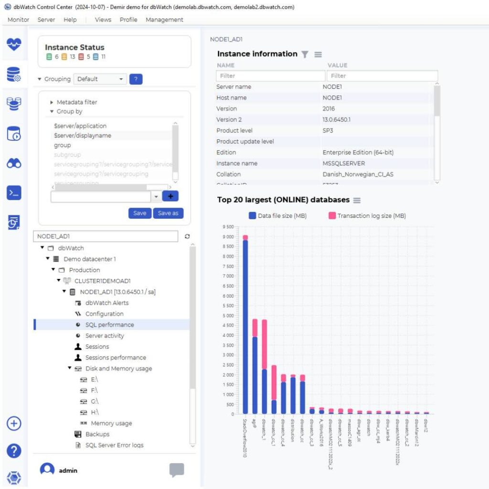Collapse the Disk and Memory usage node
Screen dimensions: 489x489
coord(69,368)
